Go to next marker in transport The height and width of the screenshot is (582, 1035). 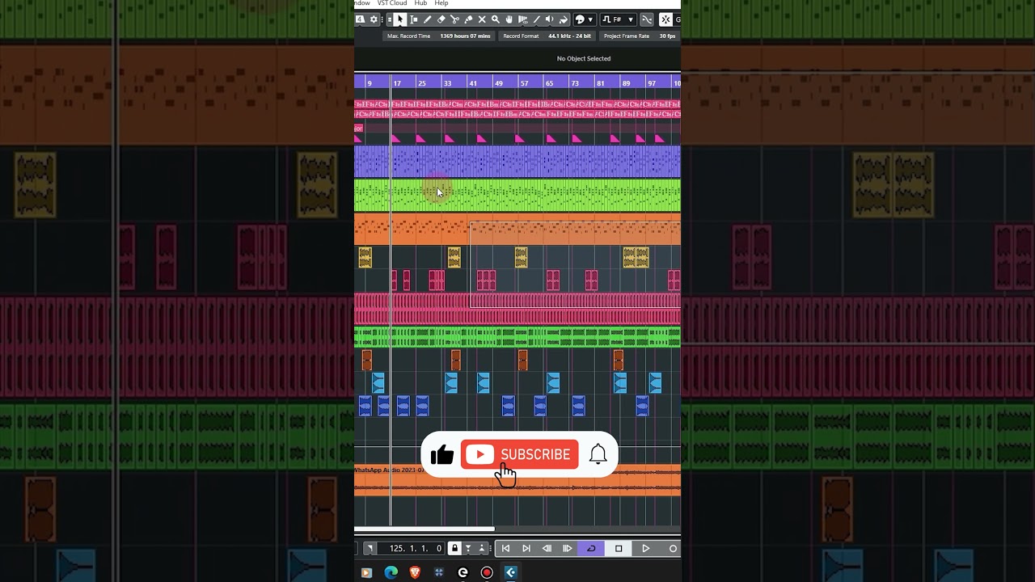[x=526, y=549]
